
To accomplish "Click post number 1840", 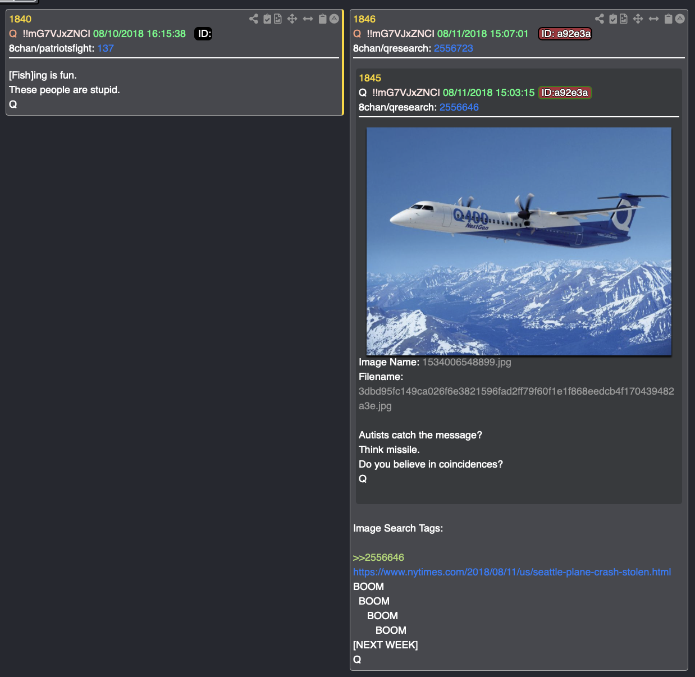I will 20,19.
